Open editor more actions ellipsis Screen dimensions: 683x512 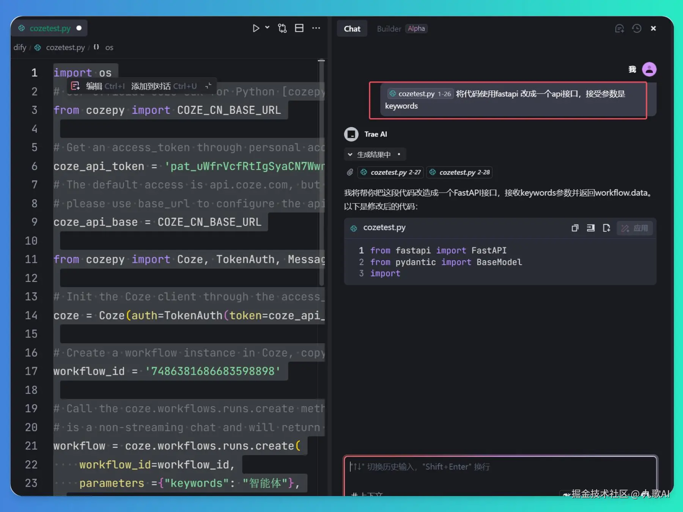[x=316, y=28]
